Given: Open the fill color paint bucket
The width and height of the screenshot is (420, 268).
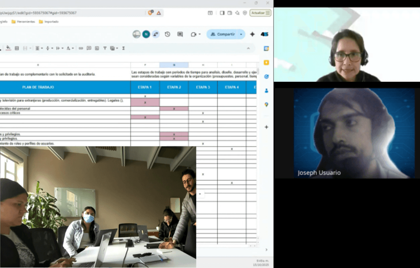Looking at the screenshot, I should [x=8, y=48].
